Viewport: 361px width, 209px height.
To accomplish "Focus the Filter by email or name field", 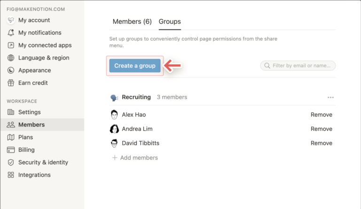I will (x=302, y=66).
